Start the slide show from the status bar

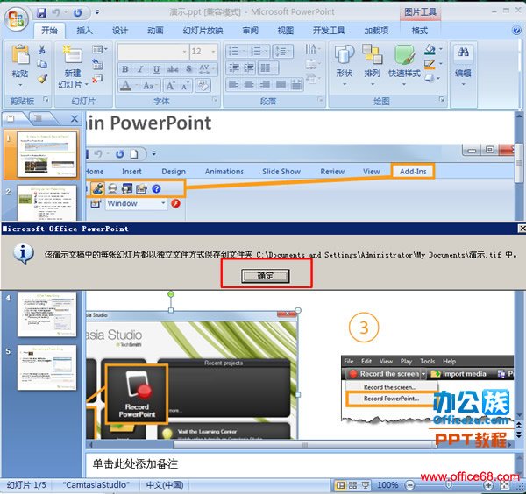(x=365, y=485)
